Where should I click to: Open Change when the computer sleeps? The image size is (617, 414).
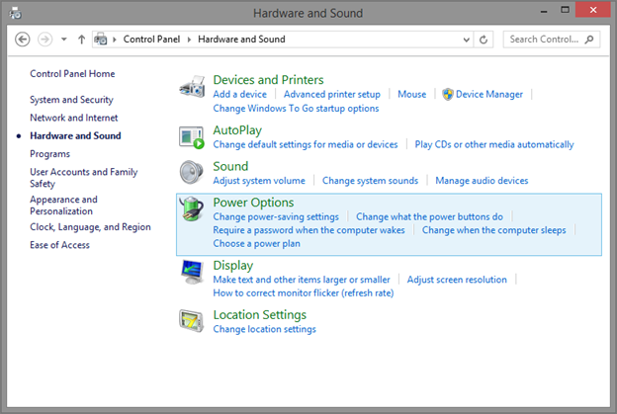click(x=493, y=230)
